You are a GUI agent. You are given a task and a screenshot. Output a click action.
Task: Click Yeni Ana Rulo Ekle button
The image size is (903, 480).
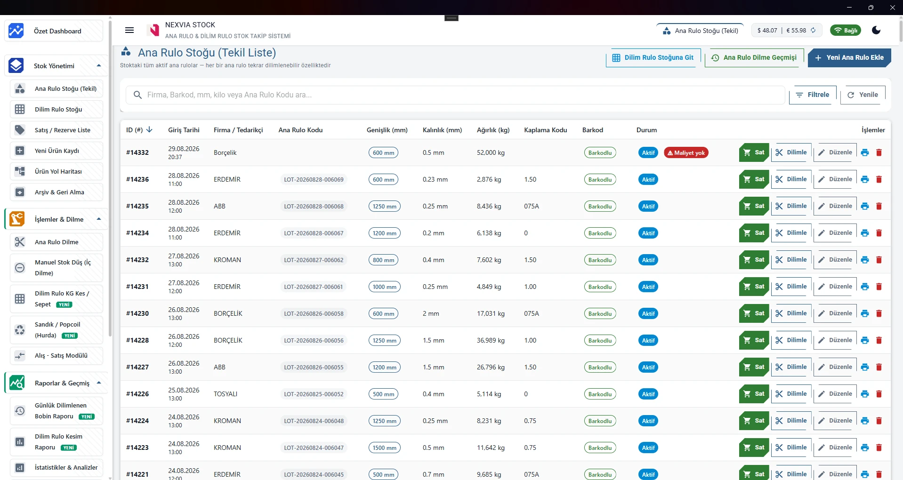click(849, 57)
